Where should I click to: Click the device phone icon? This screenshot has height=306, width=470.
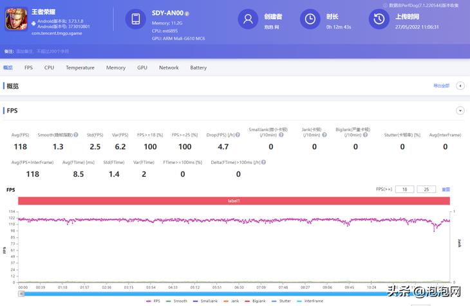pyautogui.click(x=136, y=19)
